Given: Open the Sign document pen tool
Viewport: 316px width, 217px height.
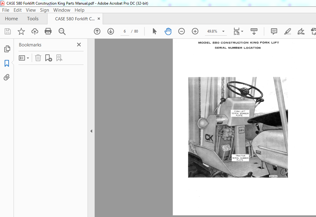Looking at the screenshot, I should [301, 31].
